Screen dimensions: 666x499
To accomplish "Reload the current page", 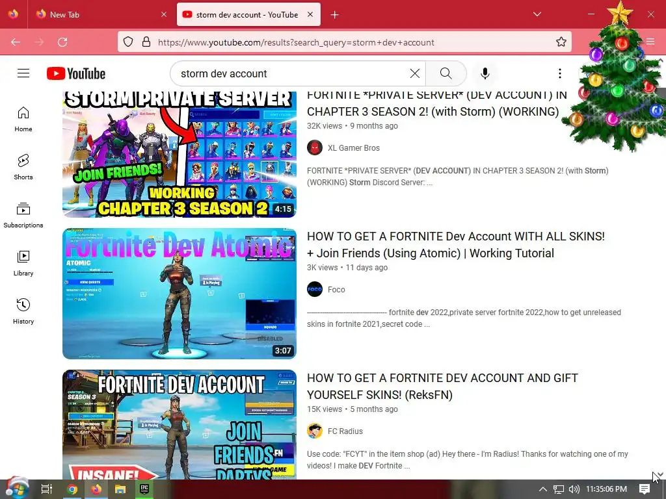I will click(x=62, y=42).
